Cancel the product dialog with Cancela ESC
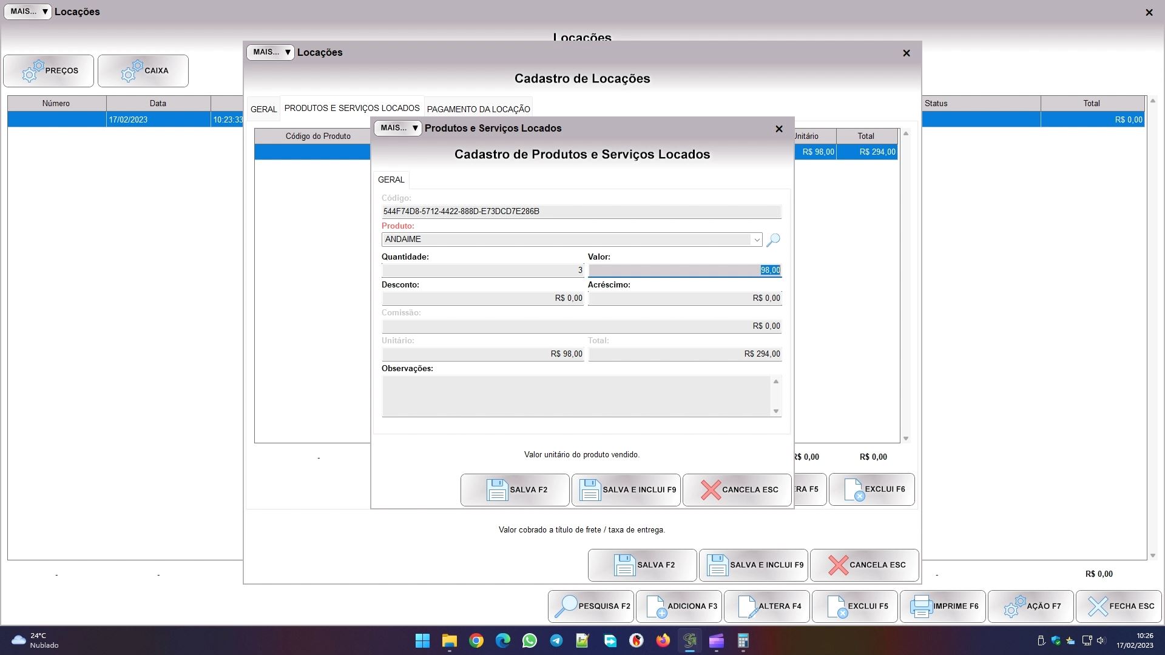 (737, 490)
